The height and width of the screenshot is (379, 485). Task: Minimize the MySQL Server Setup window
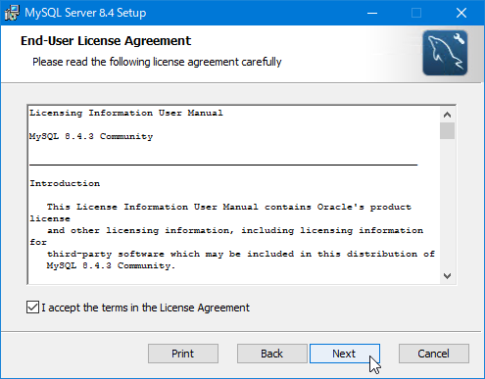[372, 13]
